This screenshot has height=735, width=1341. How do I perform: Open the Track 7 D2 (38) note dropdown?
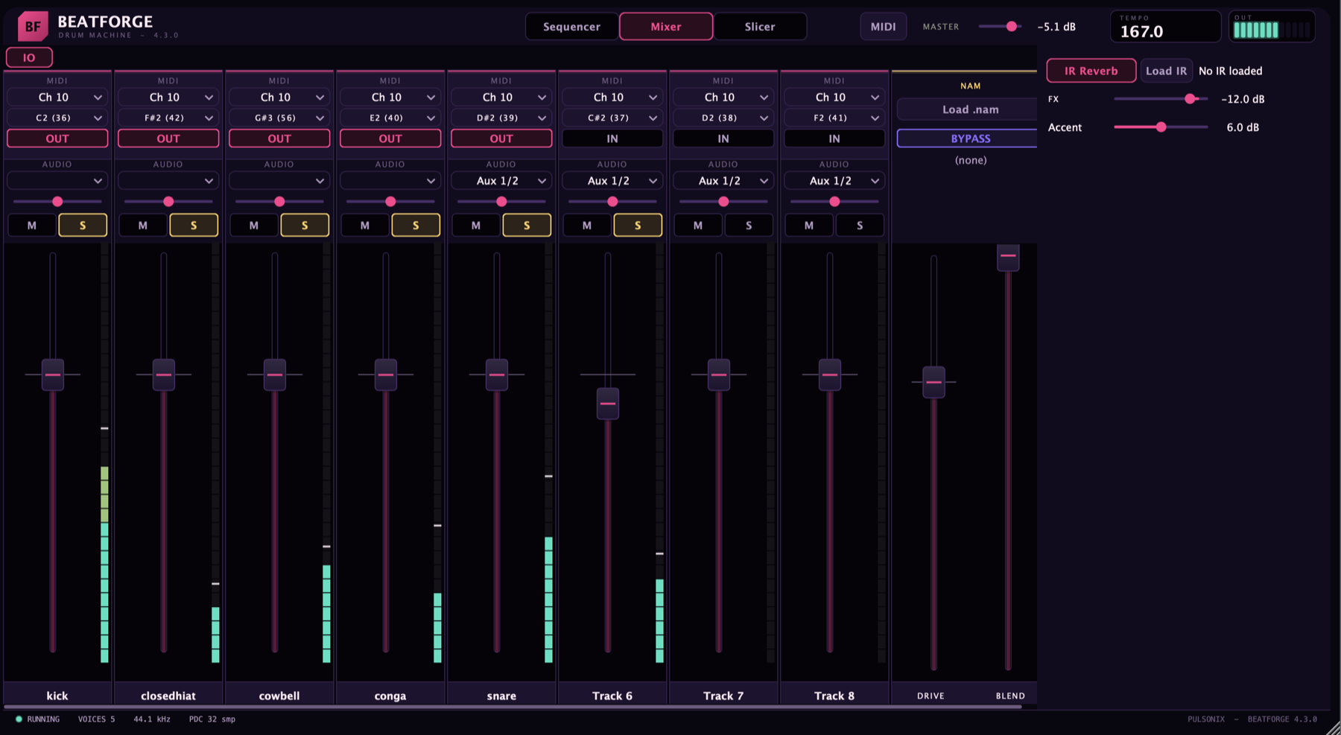723,118
